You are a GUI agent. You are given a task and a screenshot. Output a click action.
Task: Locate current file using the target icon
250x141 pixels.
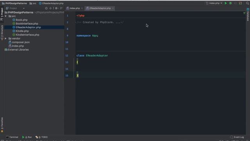pos(46,8)
